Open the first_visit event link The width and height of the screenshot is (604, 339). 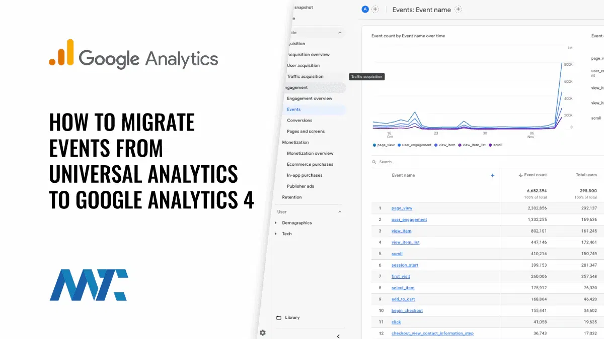pos(401,276)
